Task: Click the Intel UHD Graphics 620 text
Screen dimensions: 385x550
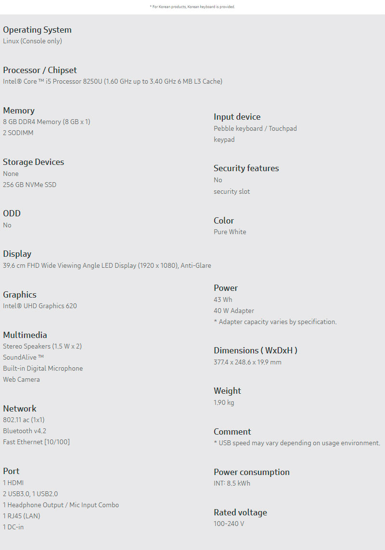Action: (x=40, y=306)
